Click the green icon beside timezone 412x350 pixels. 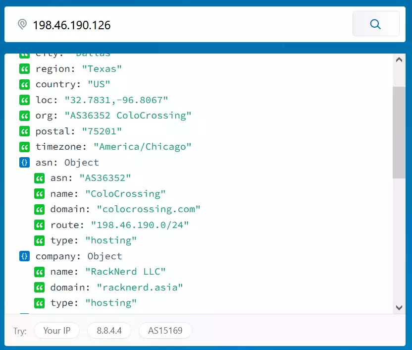25,147
